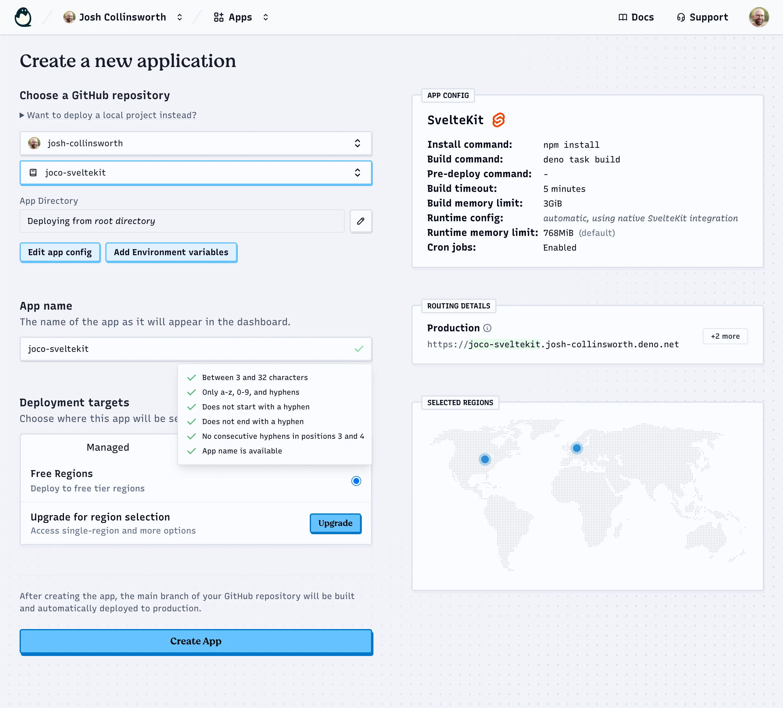This screenshot has width=783, height=708.
Task: Open the joco-sveltekit repository dropdown
Action: pyautogui.click(x=196, y=173)
